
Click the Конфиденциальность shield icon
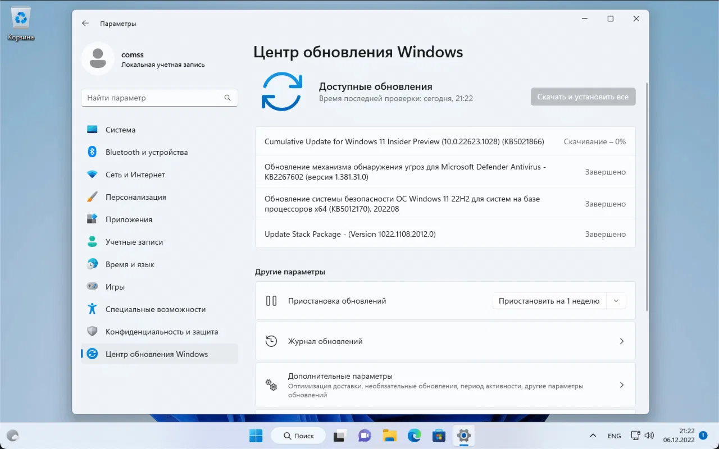coord(93,332)
